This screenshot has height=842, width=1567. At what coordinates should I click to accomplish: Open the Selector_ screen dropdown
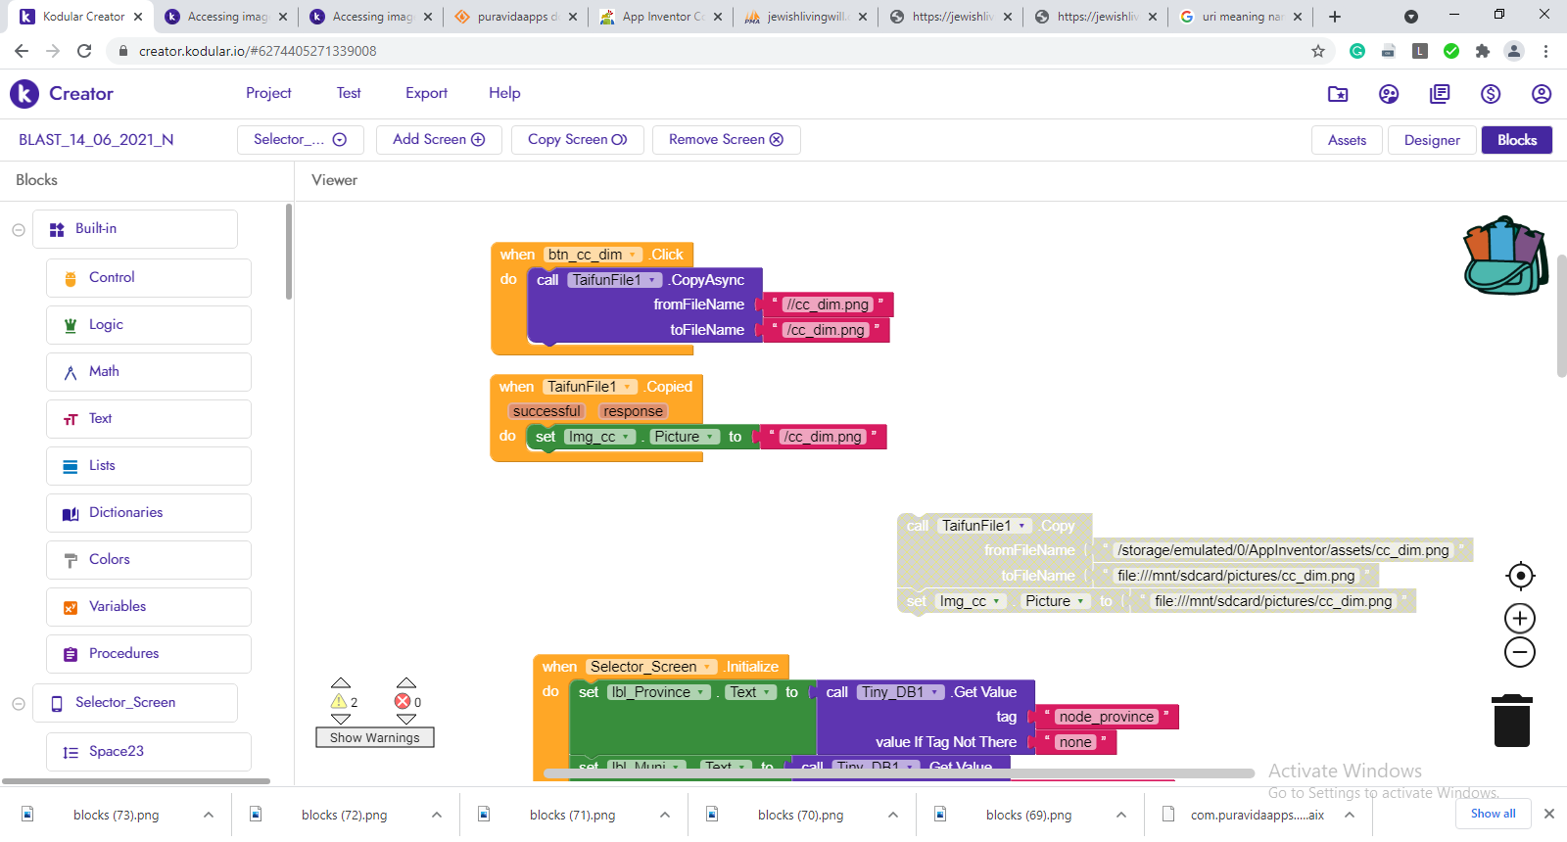(300, 140)
